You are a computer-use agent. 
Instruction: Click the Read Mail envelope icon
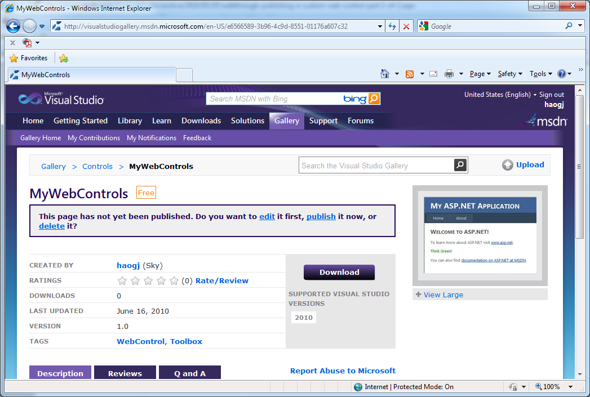(433, 74)
